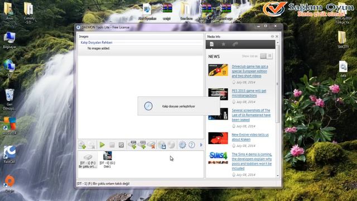Click the green Mount play button

tap(102, 145)
